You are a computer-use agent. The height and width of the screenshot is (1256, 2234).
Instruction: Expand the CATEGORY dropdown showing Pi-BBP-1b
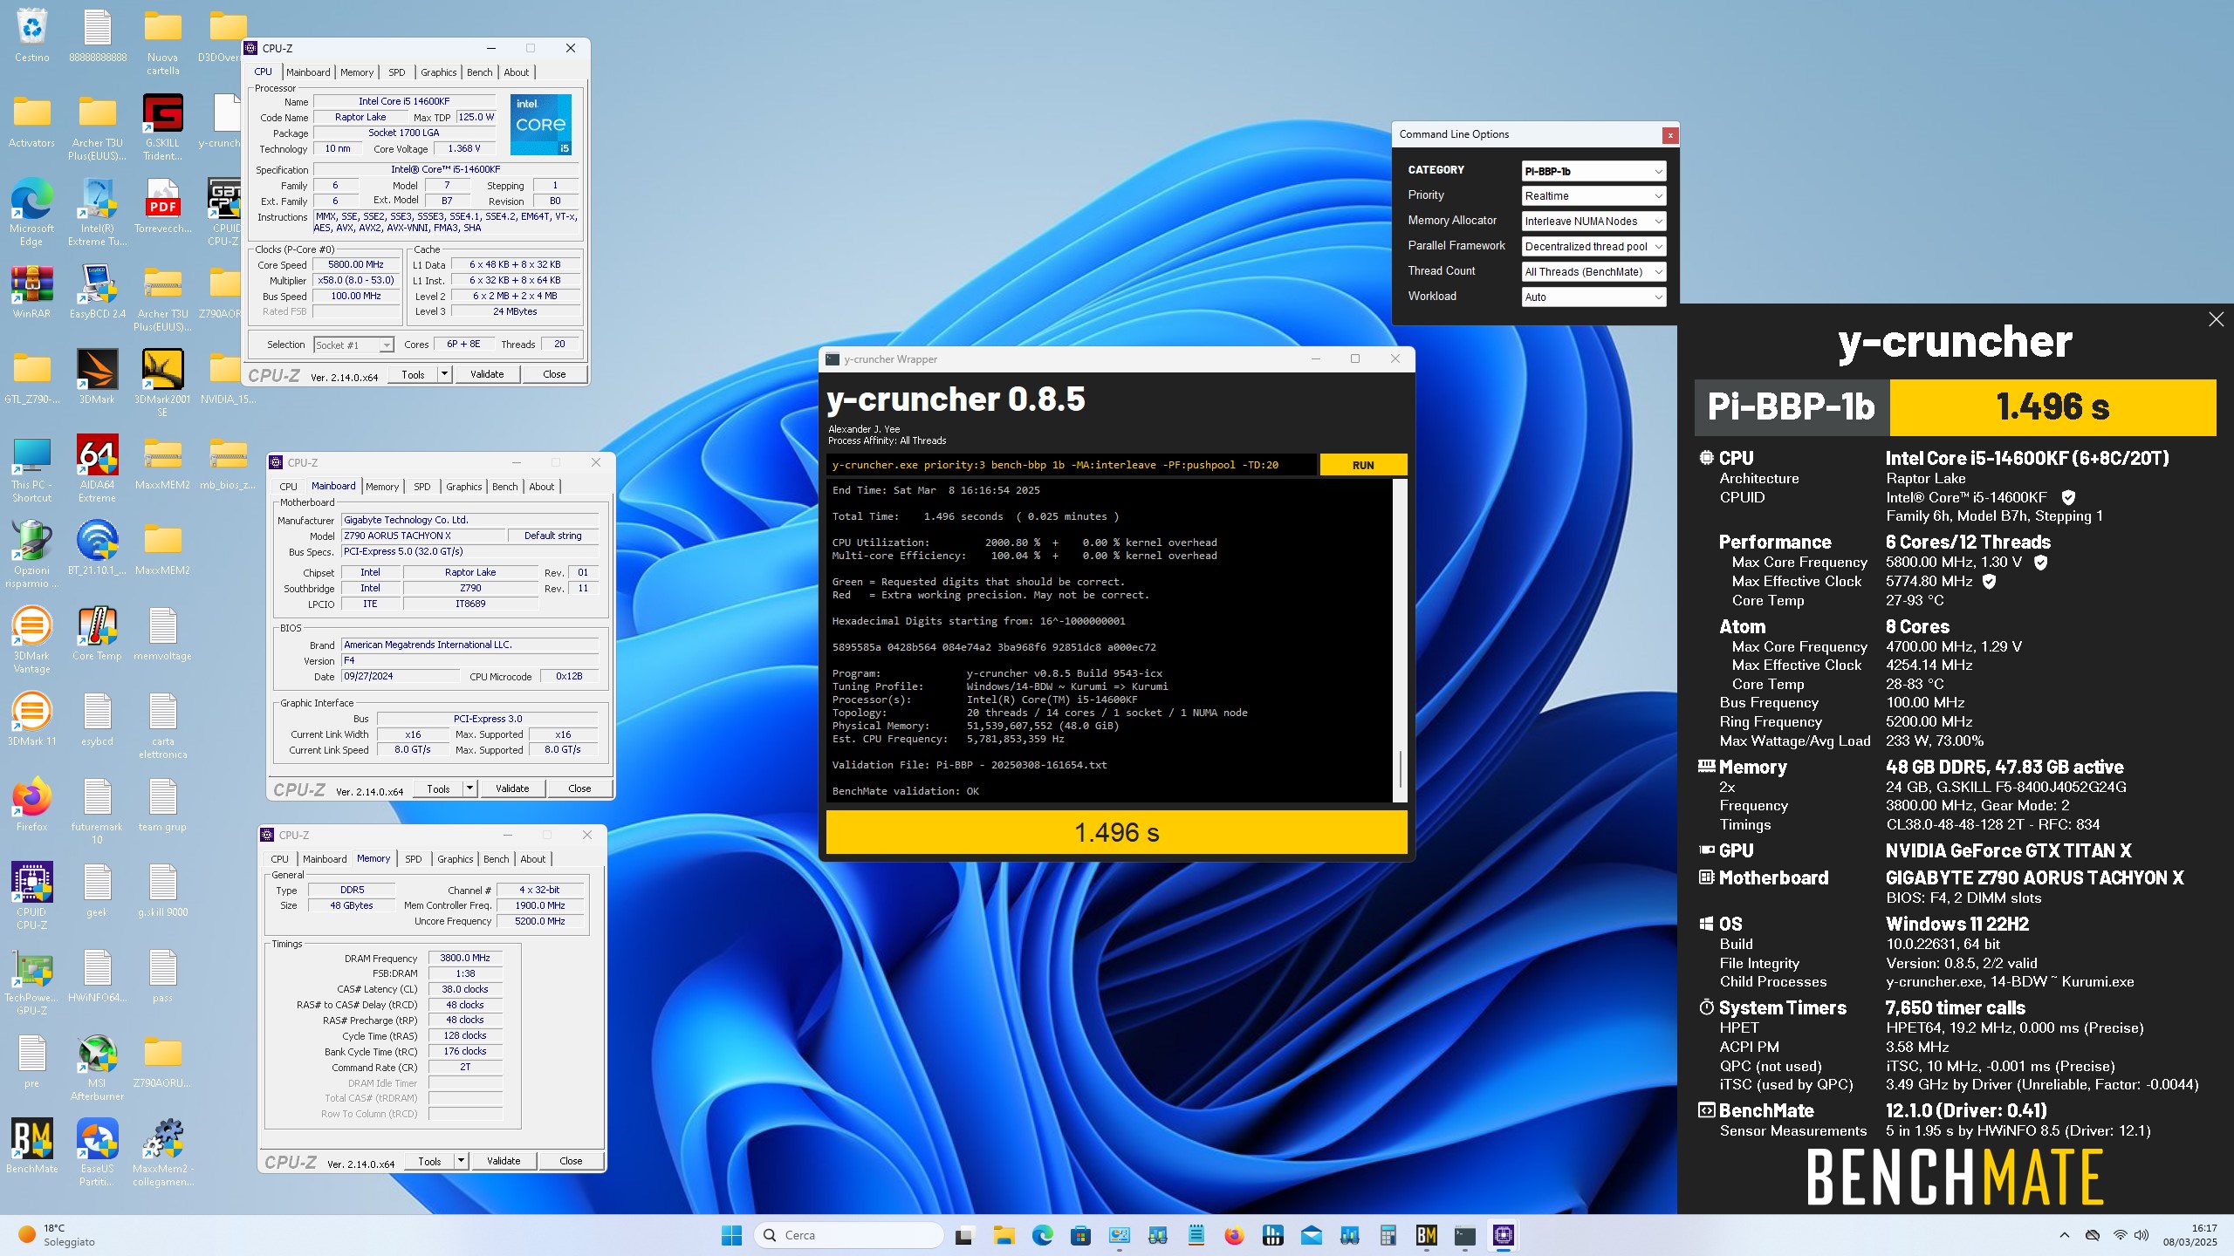[x=1593, y=171]
